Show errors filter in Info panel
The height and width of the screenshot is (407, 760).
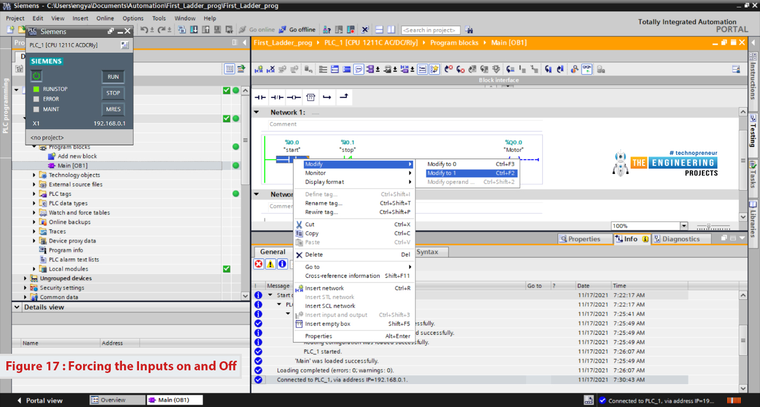(x=259, y=264)
